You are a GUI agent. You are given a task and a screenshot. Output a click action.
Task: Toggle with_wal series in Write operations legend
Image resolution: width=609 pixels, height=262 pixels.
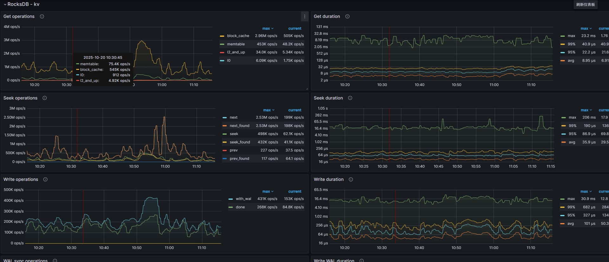(243, 199)
